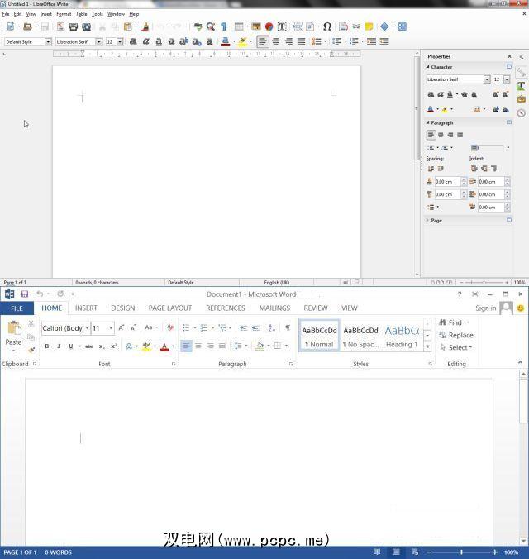Click English (UK) language in LibreOffice status bar
Screen dimensions: 529x559
pyautogui.click(x=276, y=282)
